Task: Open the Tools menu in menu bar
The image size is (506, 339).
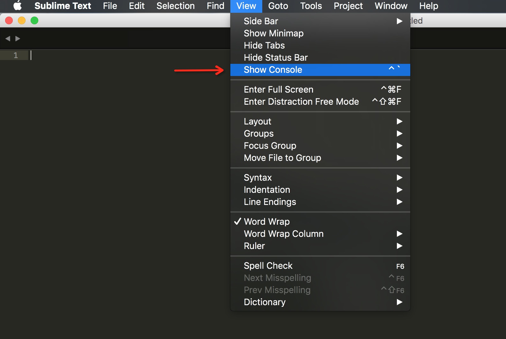Action: [311, 6]
